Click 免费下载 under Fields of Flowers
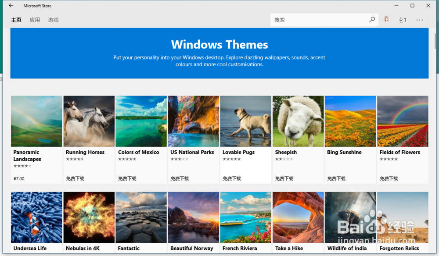This screenshot has height=256, width=439. (389, 178)
